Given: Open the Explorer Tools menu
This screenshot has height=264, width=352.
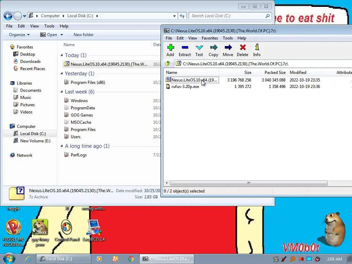Looking at the screenshot, I should tap(49, 26).
